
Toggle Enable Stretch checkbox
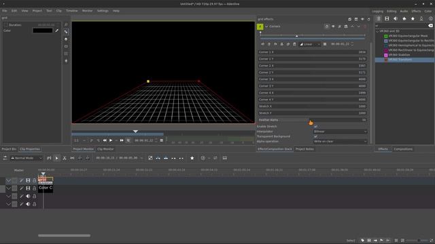315,127
